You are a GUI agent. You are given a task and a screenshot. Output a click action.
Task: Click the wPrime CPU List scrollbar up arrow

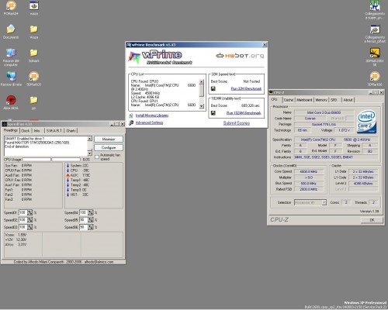tap(202, 82)
